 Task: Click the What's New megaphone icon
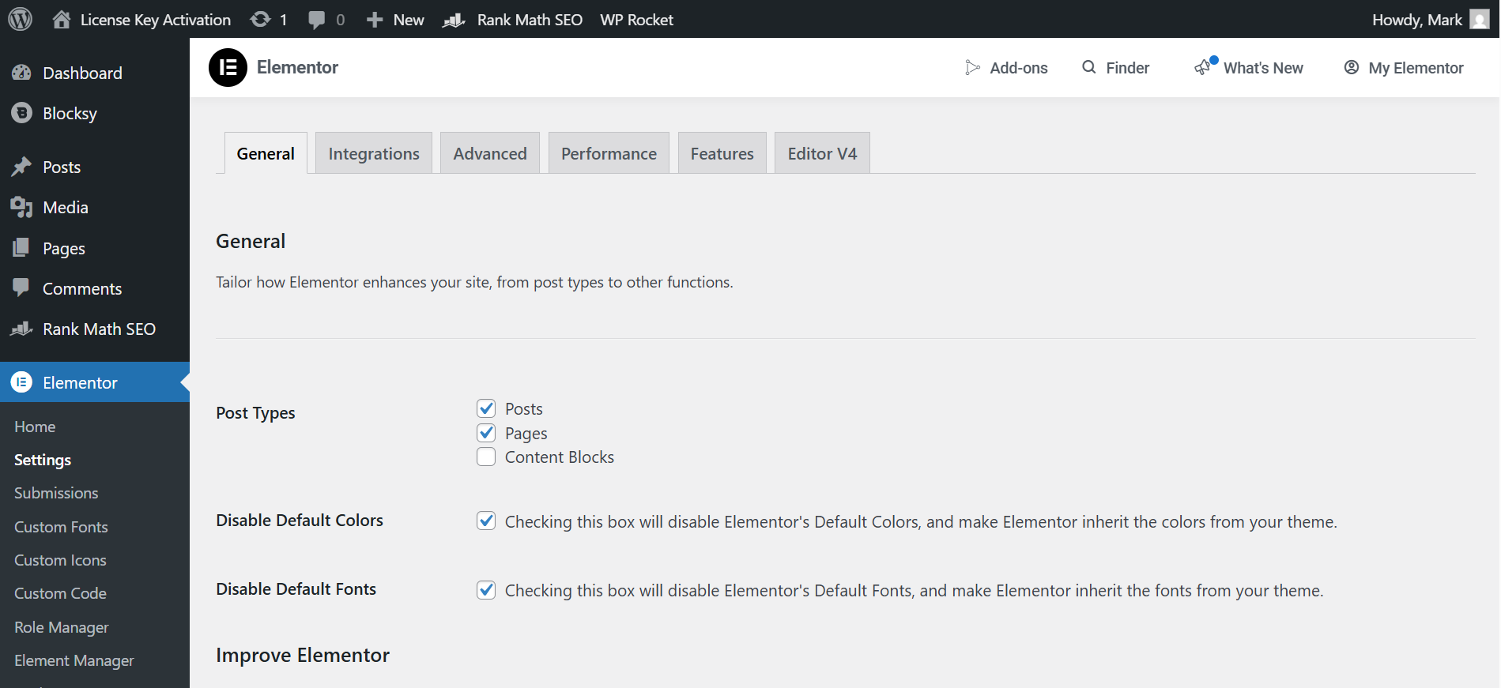tap(1203, 67)
